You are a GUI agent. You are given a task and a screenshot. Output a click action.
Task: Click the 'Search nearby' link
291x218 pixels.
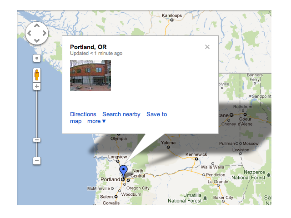point(121,114)
